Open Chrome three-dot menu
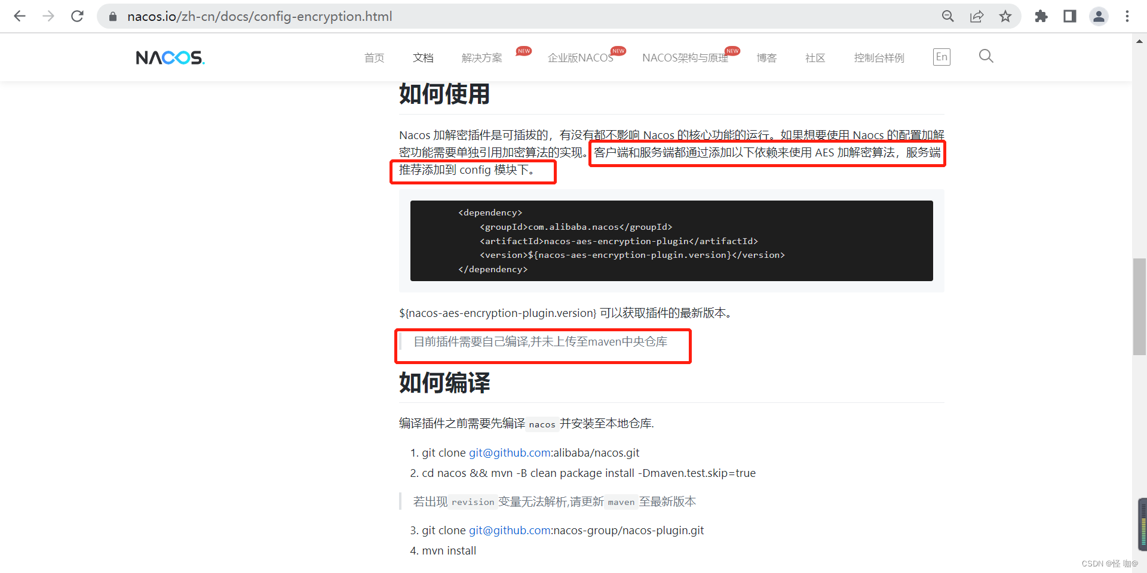 coord(1127,16)
